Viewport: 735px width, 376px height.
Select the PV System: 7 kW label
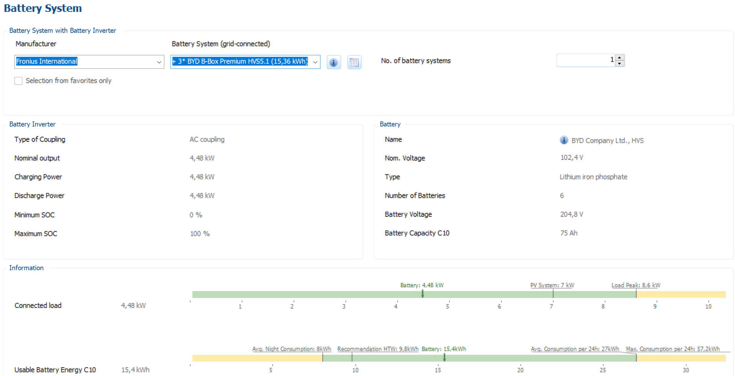pyautogui.click(x=552, y=285)
